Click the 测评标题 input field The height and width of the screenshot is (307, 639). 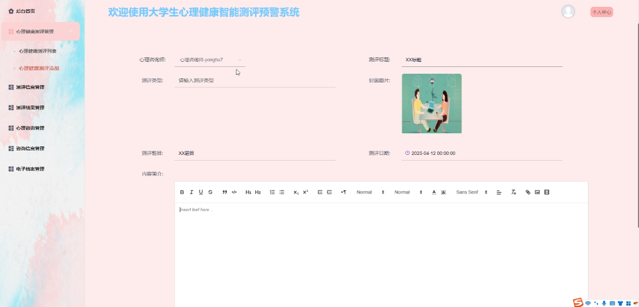coord(482,60)
